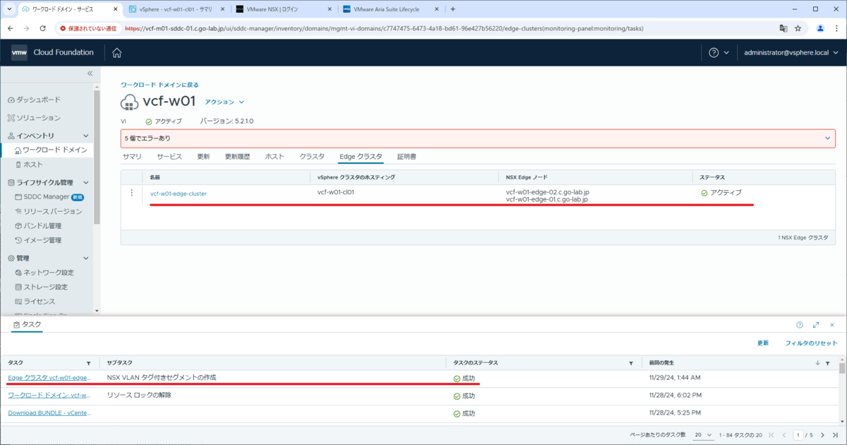Sort by 前回の発生 with down arrow
The image size is (847, 445).
pos(817,363)
